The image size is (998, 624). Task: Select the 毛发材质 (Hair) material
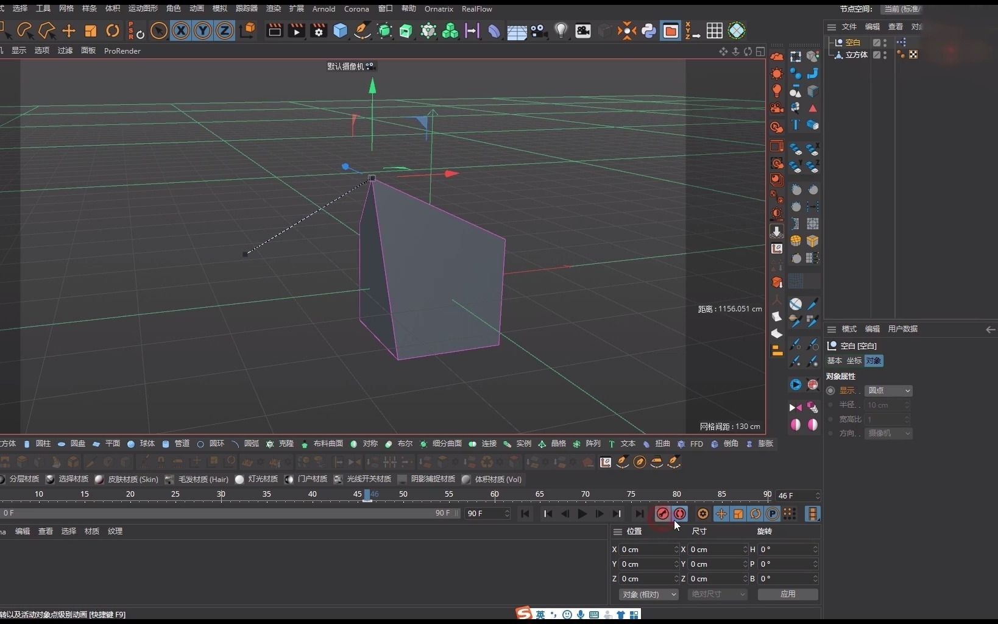click(202, 480)
